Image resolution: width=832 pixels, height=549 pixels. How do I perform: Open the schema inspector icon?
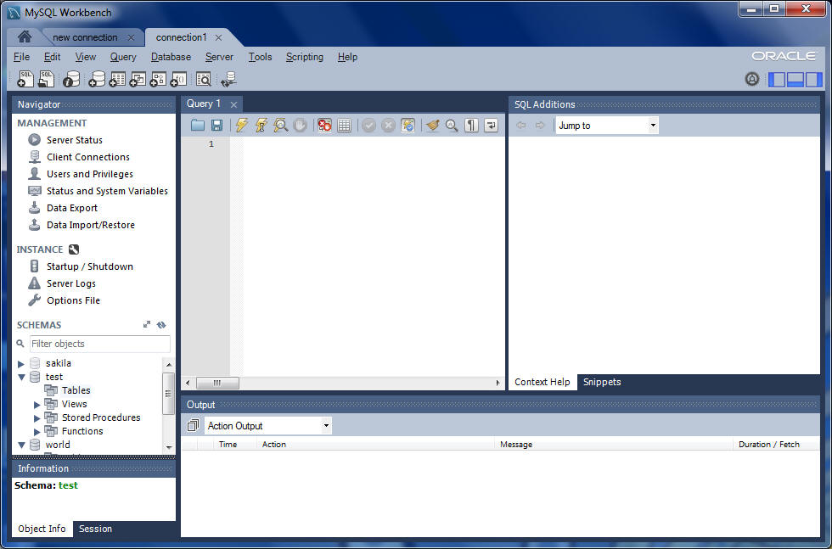(x=71, y=79)
